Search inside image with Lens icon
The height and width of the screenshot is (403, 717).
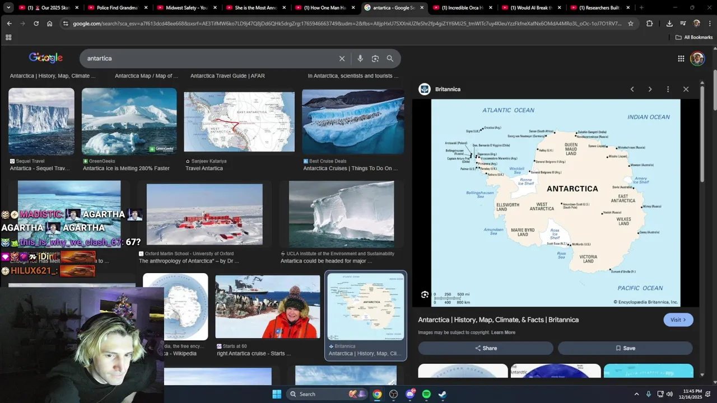tap(425, 295)
